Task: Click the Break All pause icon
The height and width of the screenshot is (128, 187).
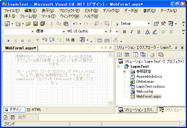Action: [x=16, y=41]
